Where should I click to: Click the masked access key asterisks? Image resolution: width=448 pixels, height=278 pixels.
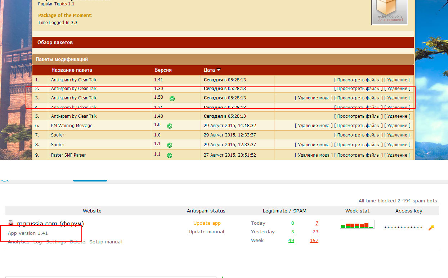(403, 228)
